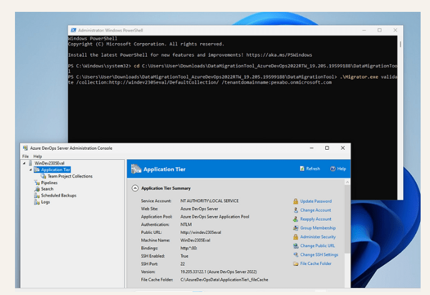430x295 pixels.
Task: Click the Version value 19.205.33122.1
Action: (218, 272)
